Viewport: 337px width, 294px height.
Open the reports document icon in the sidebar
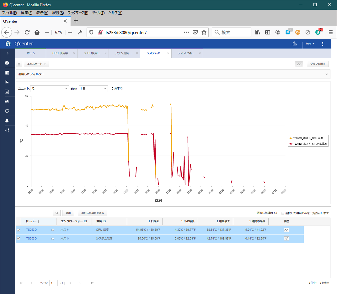tap(7, 92)
